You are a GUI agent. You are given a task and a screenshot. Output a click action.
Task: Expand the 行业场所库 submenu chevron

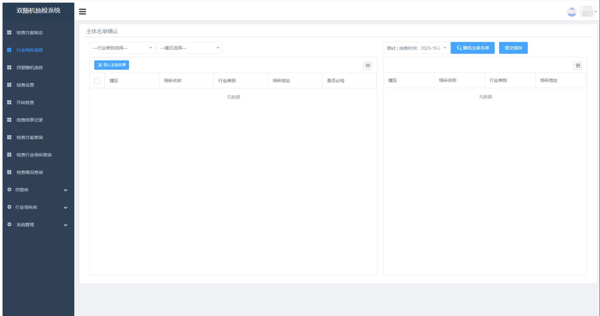[x=65, y=207]
